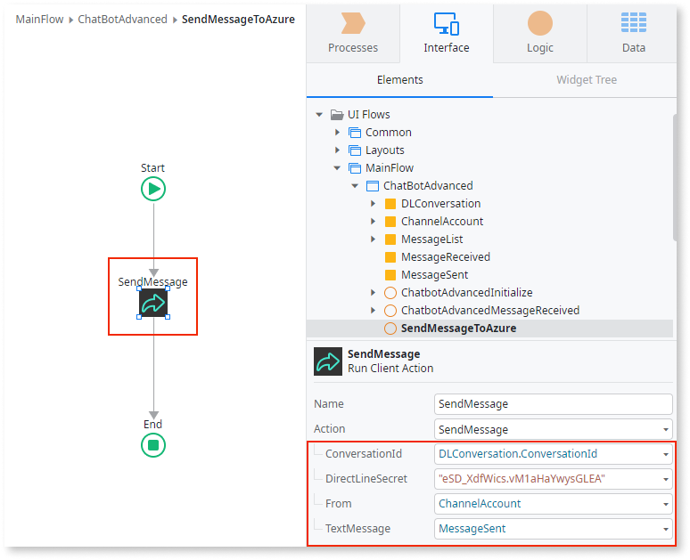Click the SendMessageToAzure action icon
Image resolution: width=690 pixels, height=560 pixels.
(390, 329)
